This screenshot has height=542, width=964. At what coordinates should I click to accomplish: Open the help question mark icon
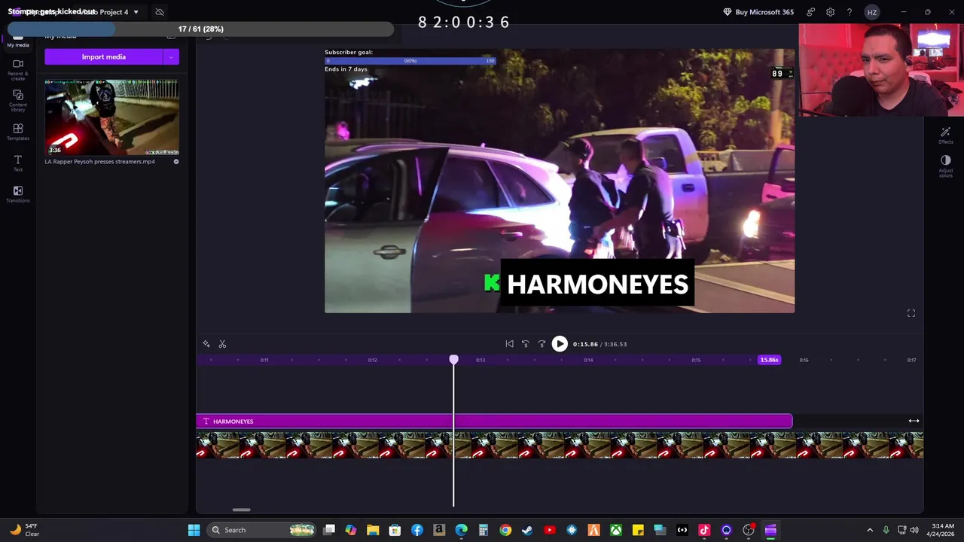coord(849,12)
